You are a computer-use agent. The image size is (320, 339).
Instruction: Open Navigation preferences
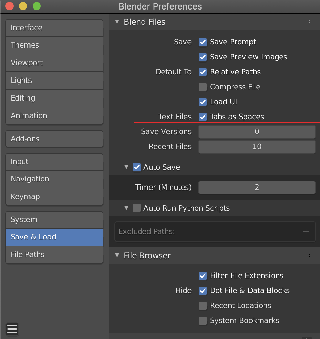point(54,179)
